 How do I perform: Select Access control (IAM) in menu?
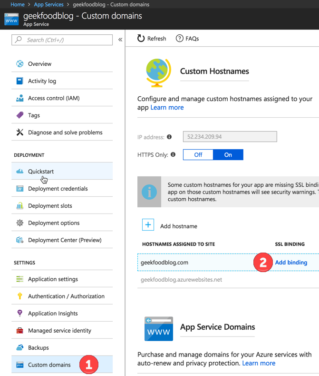pos(62,98)
